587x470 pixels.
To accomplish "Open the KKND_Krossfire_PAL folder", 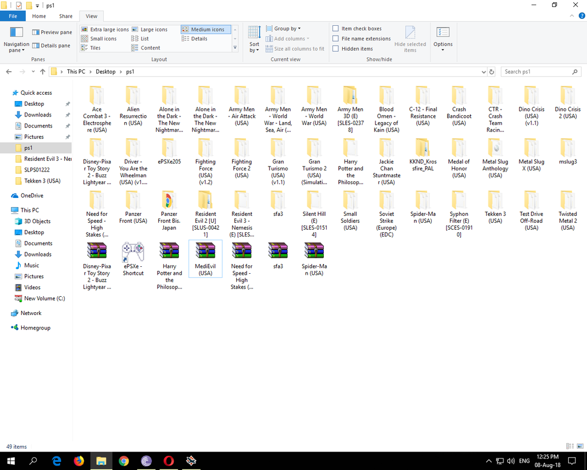I will [422, 154].
